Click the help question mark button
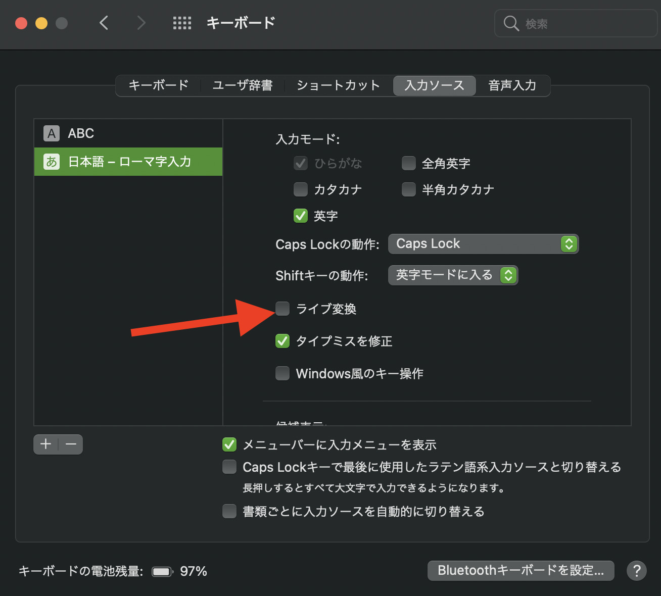The height and width of the screenshot is (596, 661). click(x=636, y=571)
